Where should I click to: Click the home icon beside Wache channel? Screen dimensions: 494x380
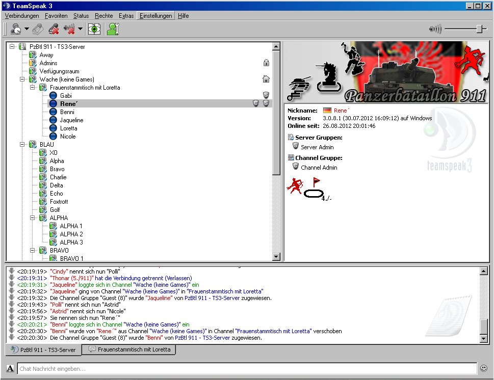pos(266,79)
